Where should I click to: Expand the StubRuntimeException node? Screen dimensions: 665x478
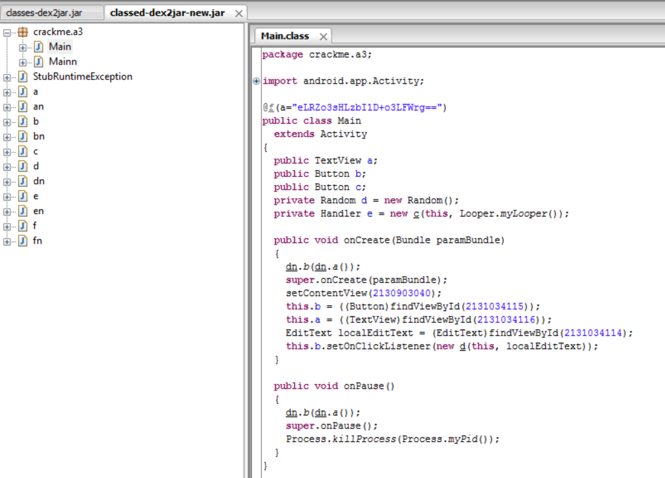tap(7, 77)
